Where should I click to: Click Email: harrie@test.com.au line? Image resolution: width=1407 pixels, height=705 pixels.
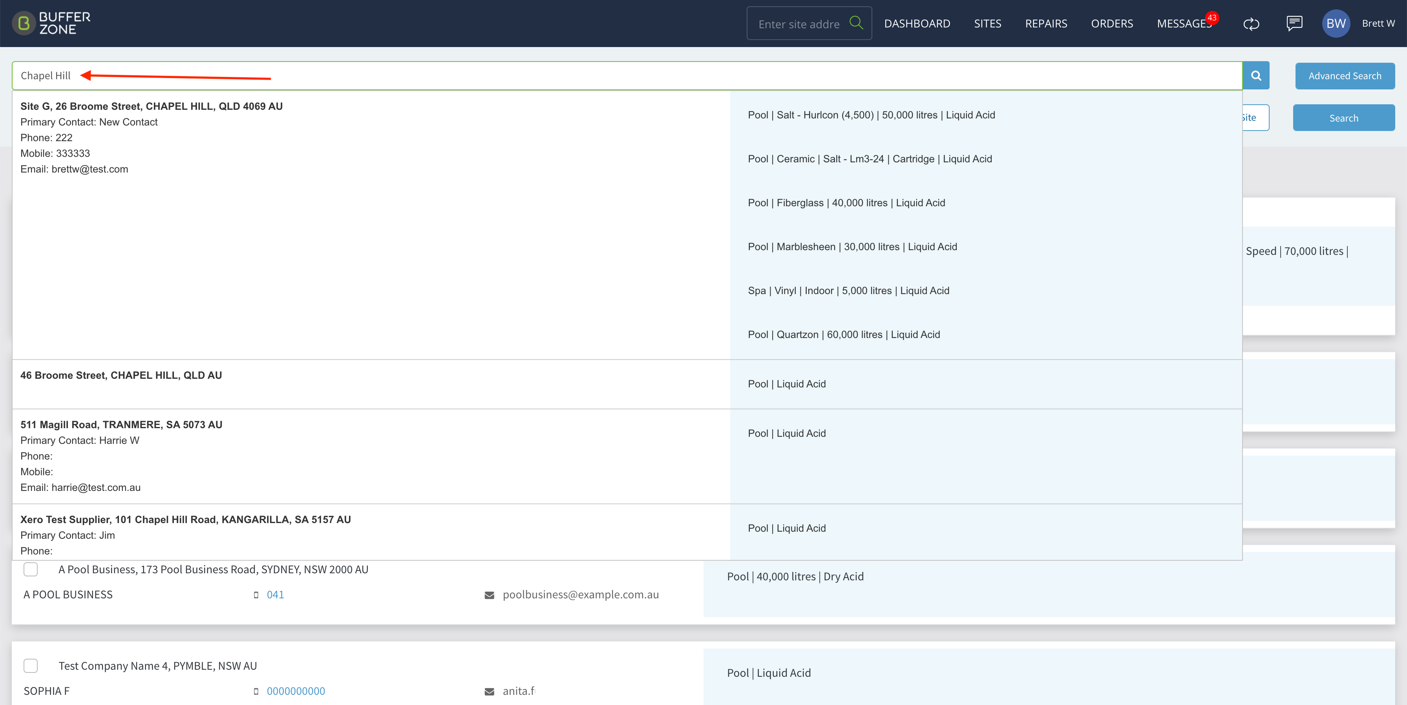(x=80, y=487)
